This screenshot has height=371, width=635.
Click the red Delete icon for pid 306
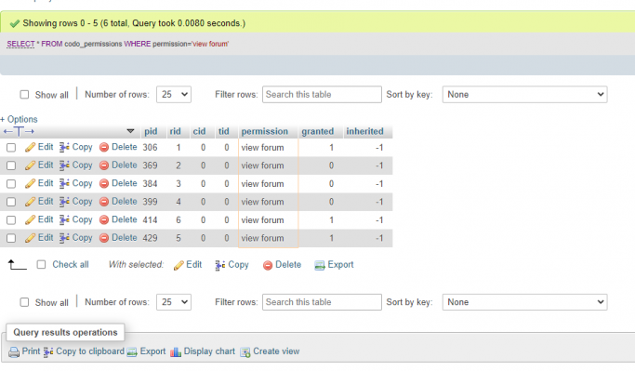104,148
